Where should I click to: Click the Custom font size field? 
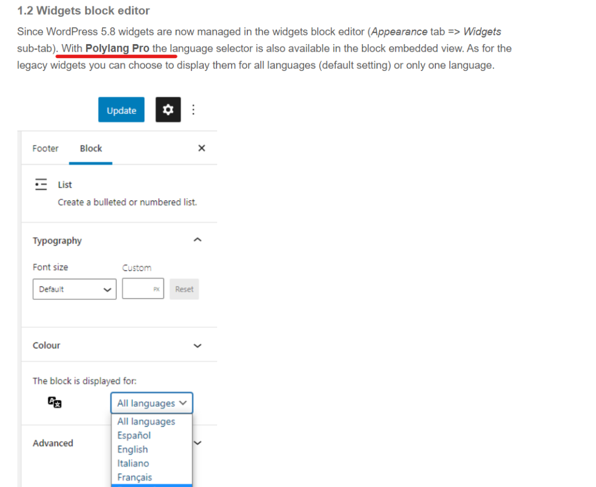pos(143,289)
